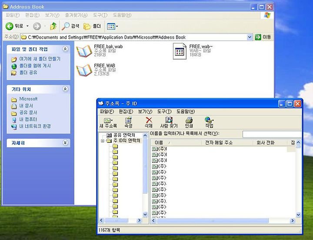Click Properties (속성) in Address Book toolbar

pyautogui.click(x=128, y=122)
